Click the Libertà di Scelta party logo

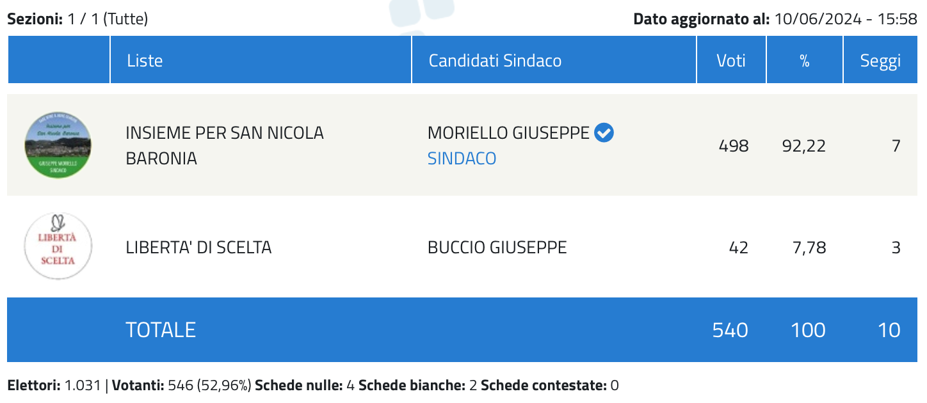click(x=58, y=247)
